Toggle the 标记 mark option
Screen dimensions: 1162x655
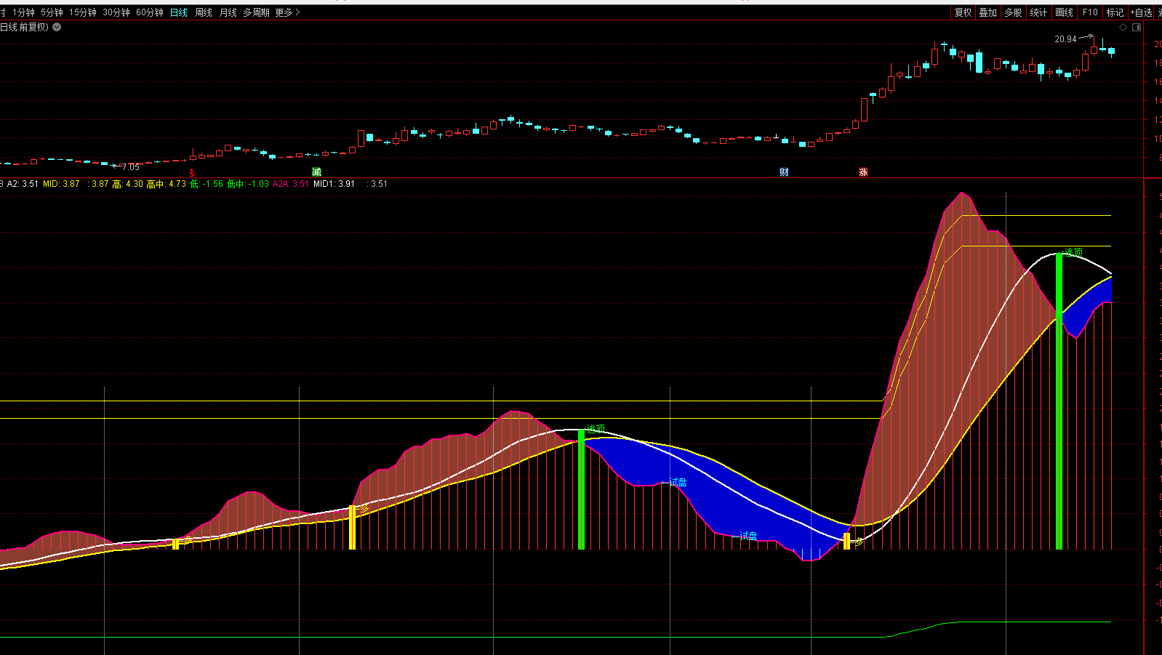coord(1115,12)
